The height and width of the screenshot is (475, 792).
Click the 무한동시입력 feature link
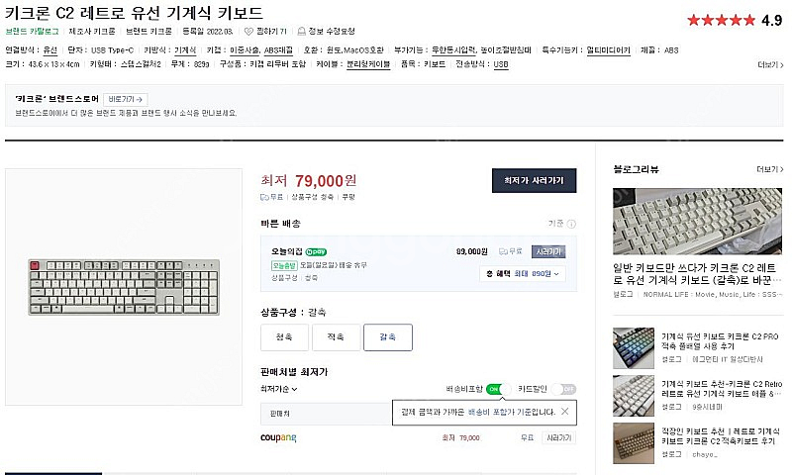pyautogui.click(x=453, y=49)
